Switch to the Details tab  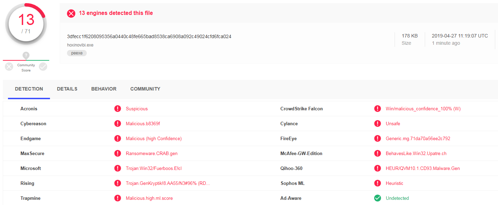pyautogui.click(x=67, y=89)
